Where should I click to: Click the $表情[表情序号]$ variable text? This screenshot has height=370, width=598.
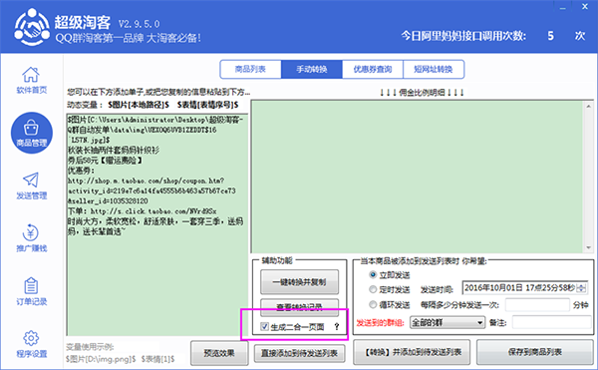(x=207, y=105)
